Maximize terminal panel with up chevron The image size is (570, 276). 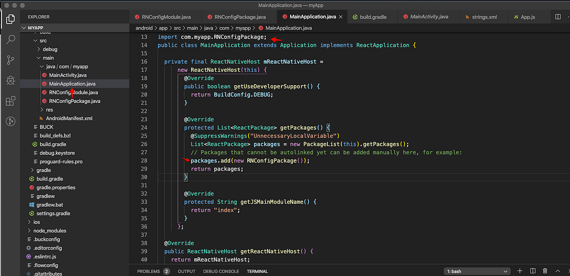coord(559,271)
